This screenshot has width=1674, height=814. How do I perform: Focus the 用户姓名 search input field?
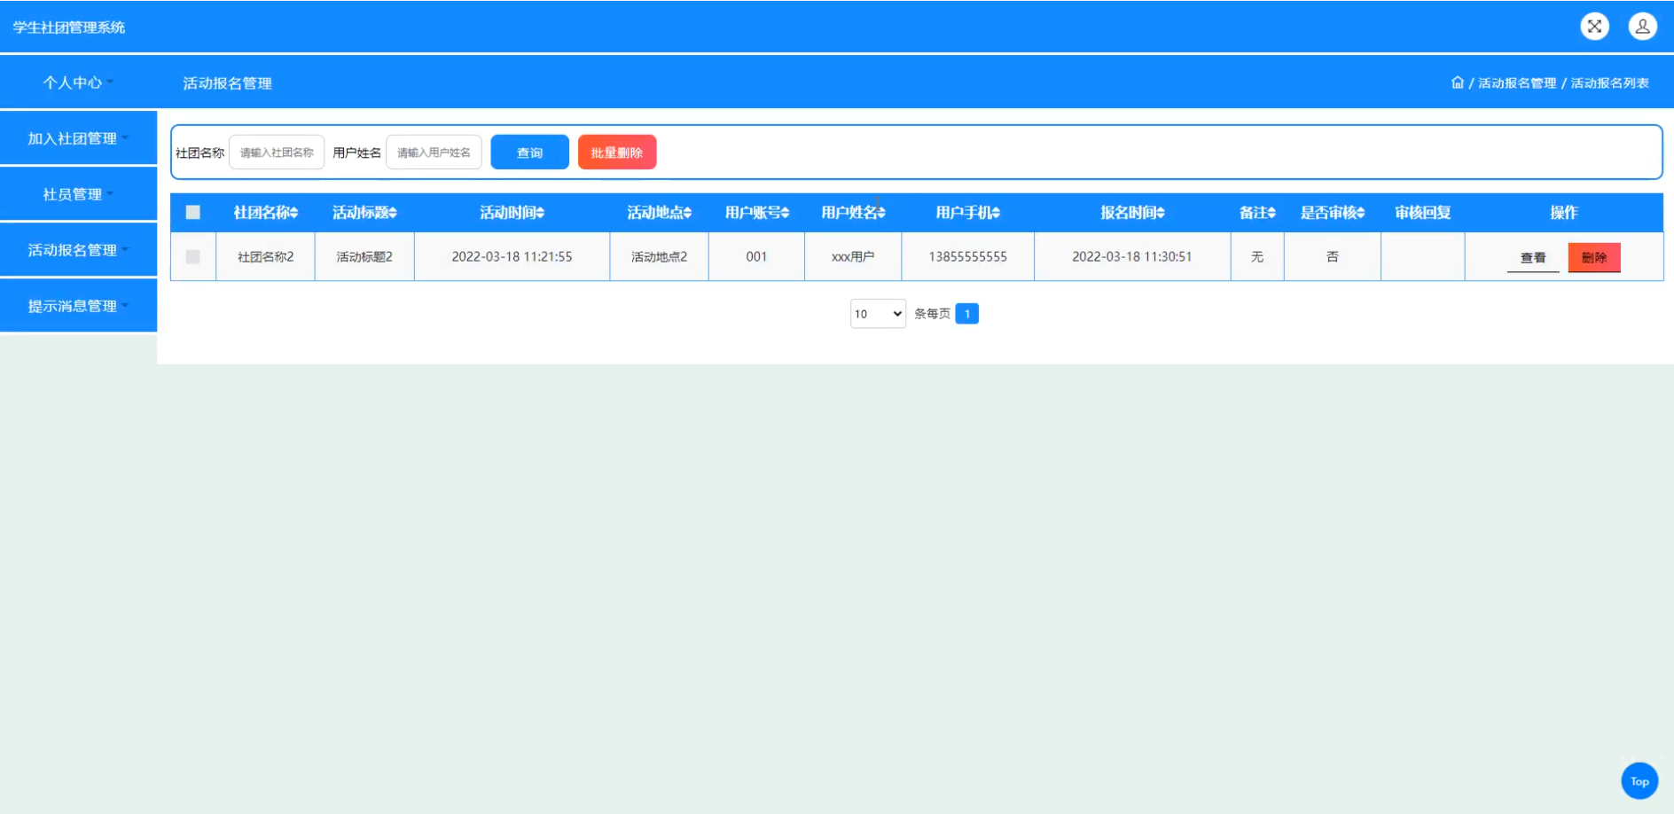point(434,153)
